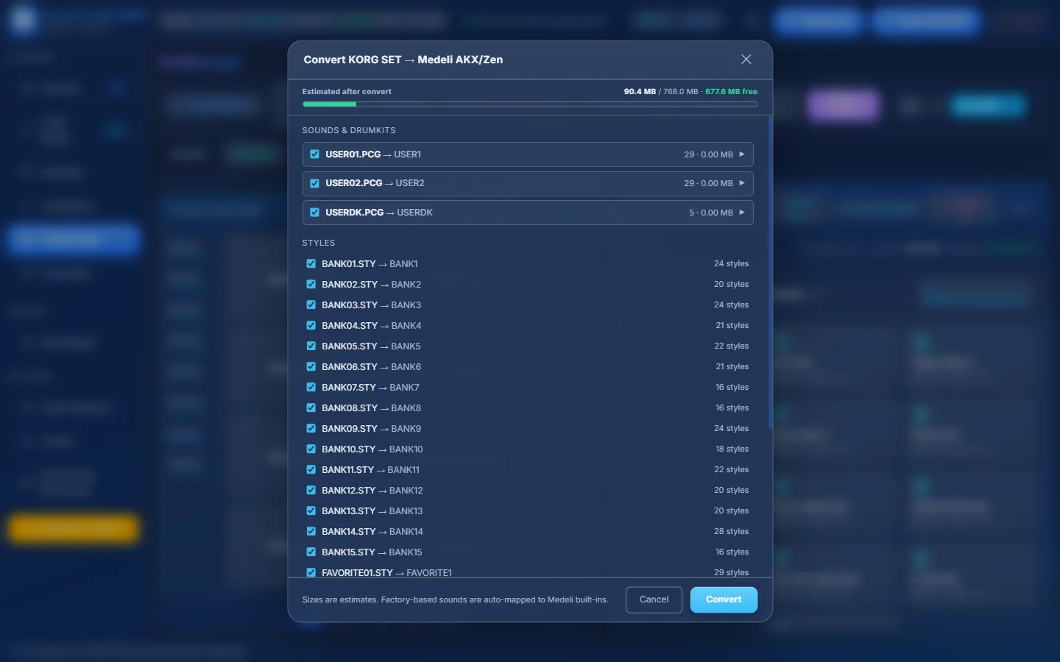1060x662 pixels.
Task: Disable BANK03.STY conversion checkbox
Action: [311, 305]
